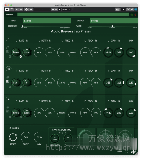Image resolution: width=142 pixels, height=160 pixels.
Task: Click the T freq dial showing 2117Hz
Action: pyautogui.click(x=62, y=82)
